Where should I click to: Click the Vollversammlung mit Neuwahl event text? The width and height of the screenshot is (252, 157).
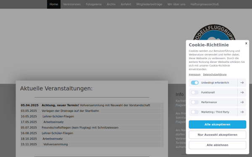[115, 105]
